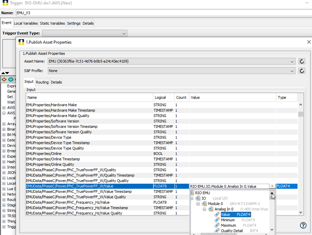Screen dimensions: 312x235
Task: Click the tag icon beside Value FLOAT4
Action: point(217,214)
